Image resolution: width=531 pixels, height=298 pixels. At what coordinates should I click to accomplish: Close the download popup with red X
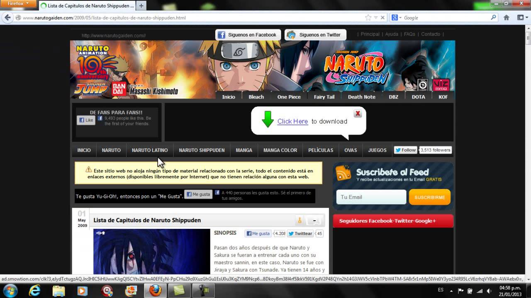(358, 113)
